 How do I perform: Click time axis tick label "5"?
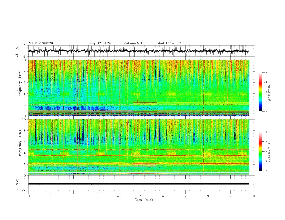(141, 196)
